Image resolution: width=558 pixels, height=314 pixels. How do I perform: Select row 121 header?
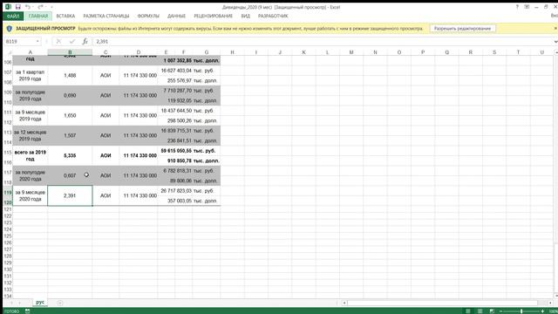click(8, 209)
